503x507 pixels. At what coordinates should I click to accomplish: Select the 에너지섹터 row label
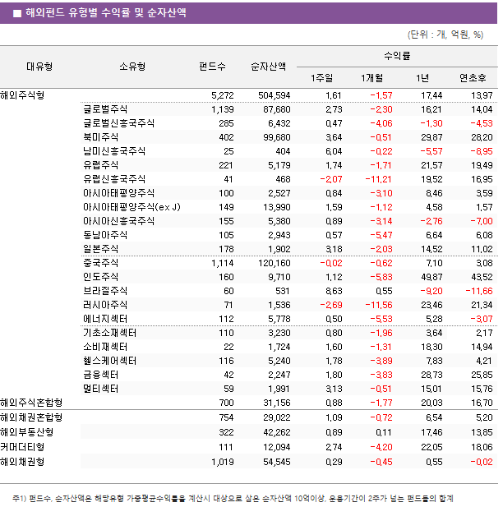point(105,319)
